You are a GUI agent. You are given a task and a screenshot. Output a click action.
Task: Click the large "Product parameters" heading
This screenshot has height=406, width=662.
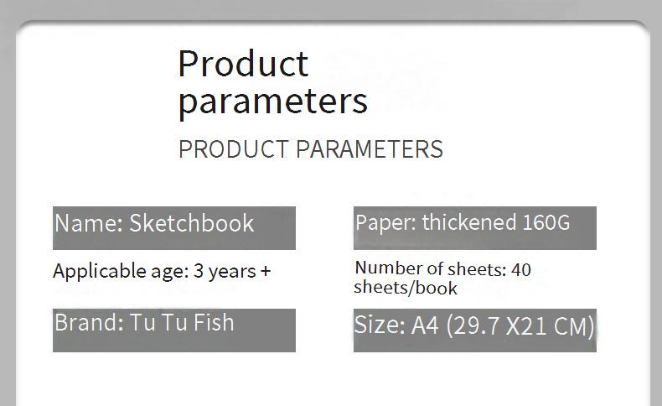click(272, 81)
